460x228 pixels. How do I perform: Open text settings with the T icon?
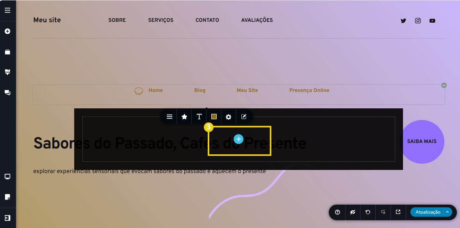point(199,117)
